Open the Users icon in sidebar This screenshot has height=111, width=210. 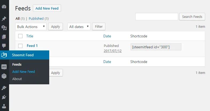pos(4,106)
